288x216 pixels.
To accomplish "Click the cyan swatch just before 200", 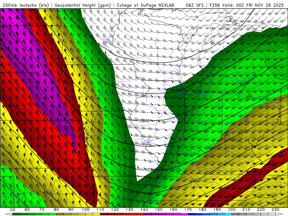I will tap(228, 214).
